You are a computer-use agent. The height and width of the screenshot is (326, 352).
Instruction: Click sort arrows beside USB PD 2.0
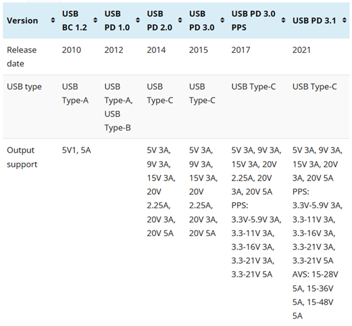[180, 20]
